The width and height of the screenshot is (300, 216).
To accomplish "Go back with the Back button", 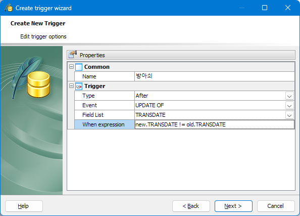I will (x=191, y=206).
